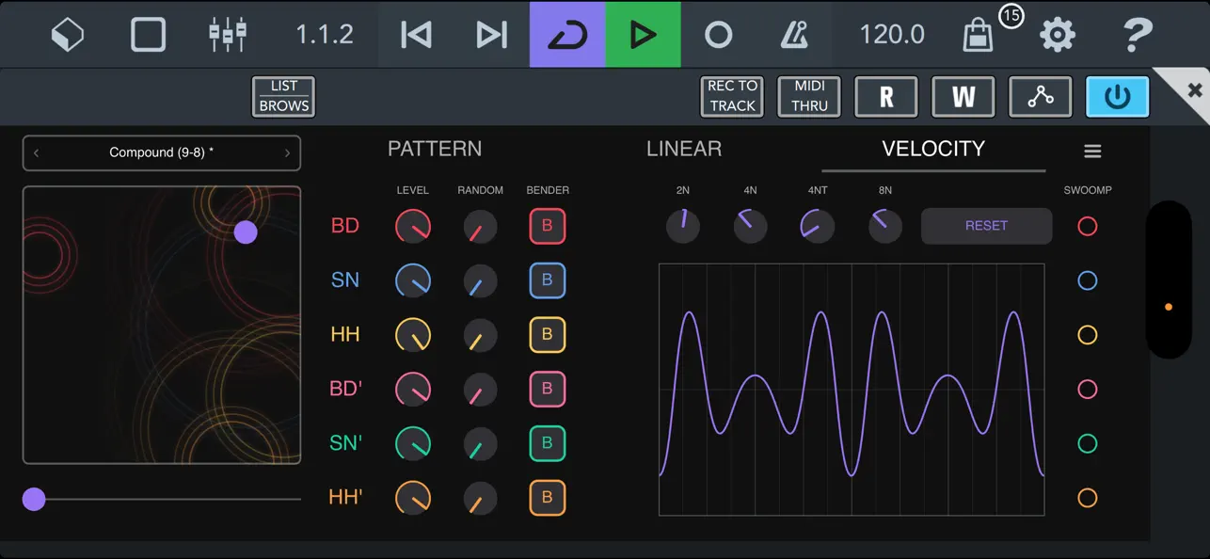Click the SN' level knob
Screen dimensions: 1210x559
(413, 443)
